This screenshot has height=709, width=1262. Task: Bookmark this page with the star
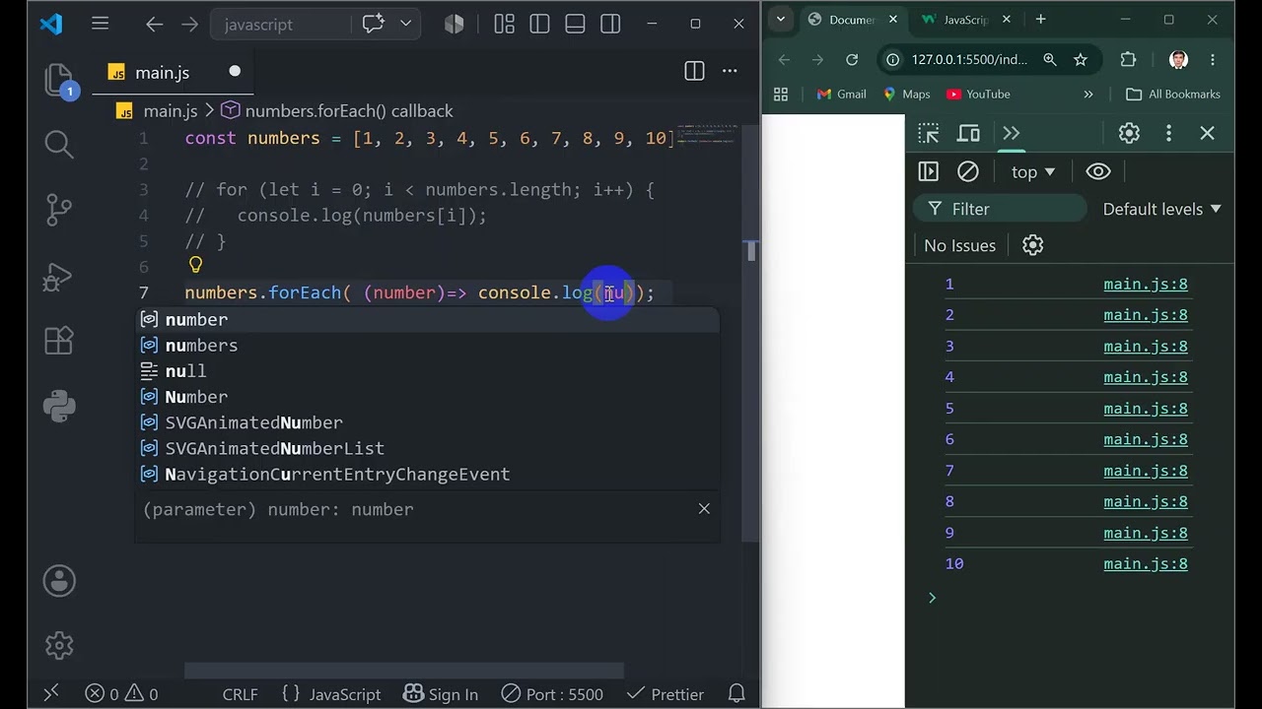click(1081, 60)
